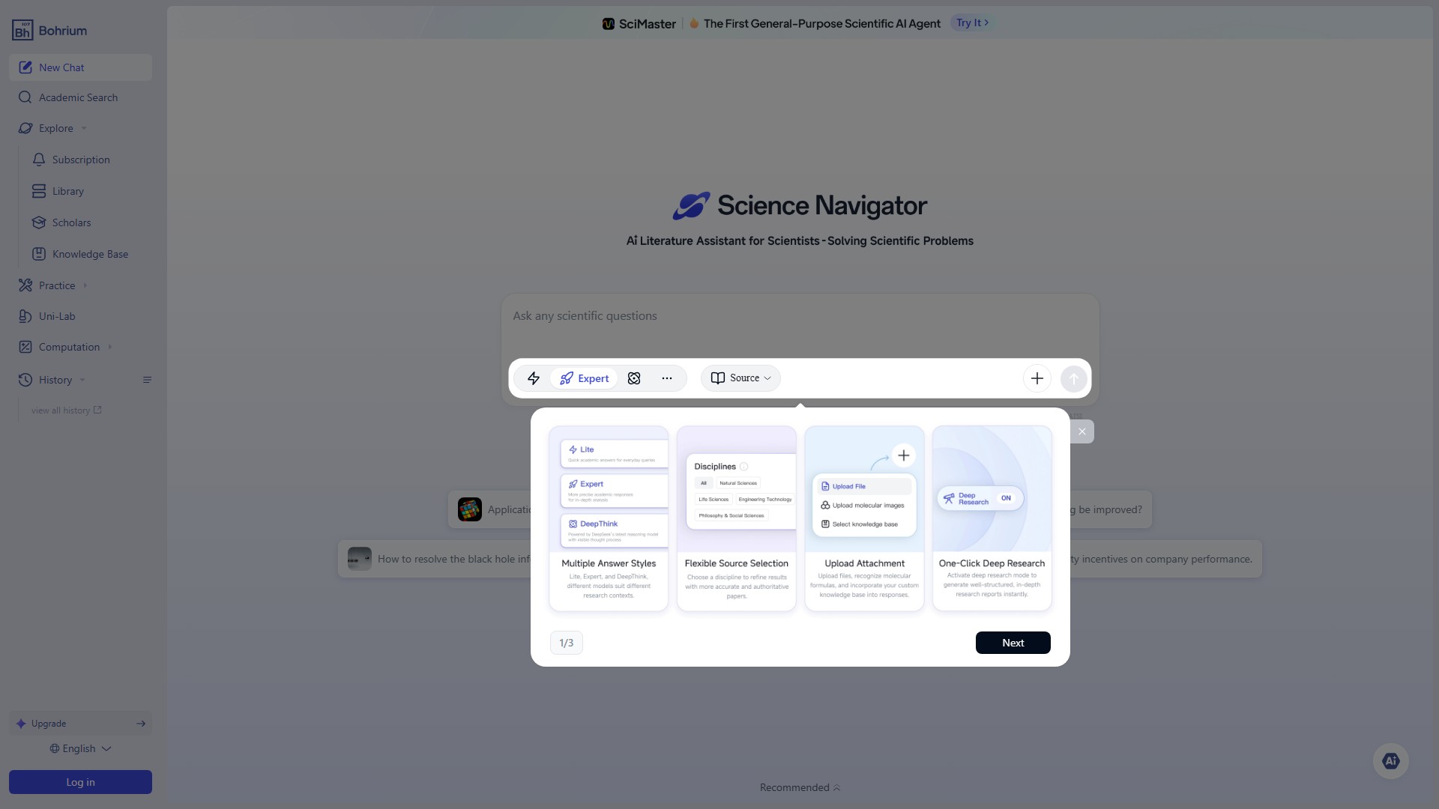Open Subscription page
The width and height of the screenshot is (1439, 809).
pos(81,160)
